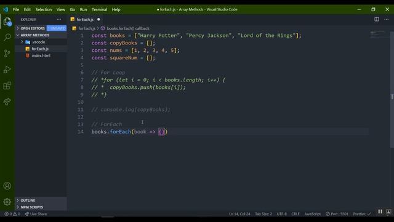Click inside the books.forEach line
Viewport: 394px width, 222px height.
[x=129, y=131]
